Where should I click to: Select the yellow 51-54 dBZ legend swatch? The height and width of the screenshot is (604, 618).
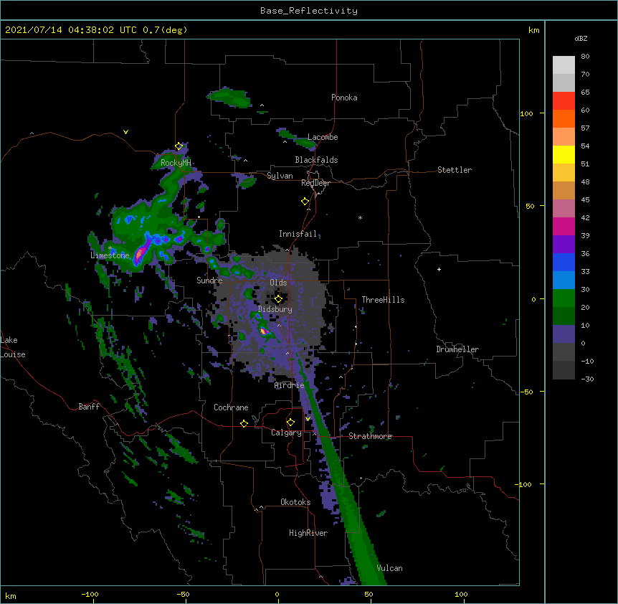click(x=564, y=154)
